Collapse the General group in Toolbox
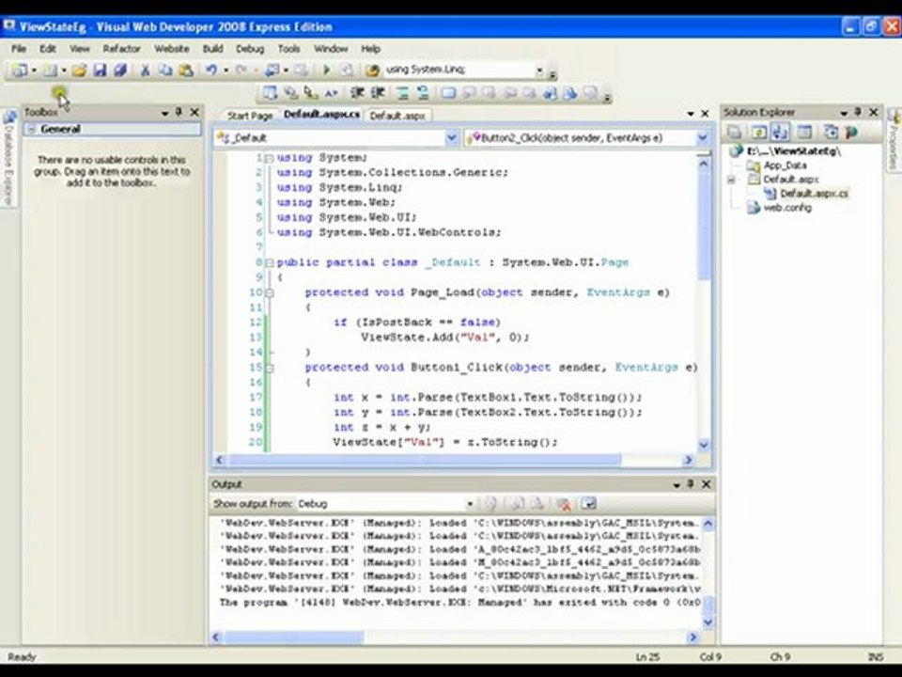This screenshot has width=902, height=677. [x=32, y=129]
